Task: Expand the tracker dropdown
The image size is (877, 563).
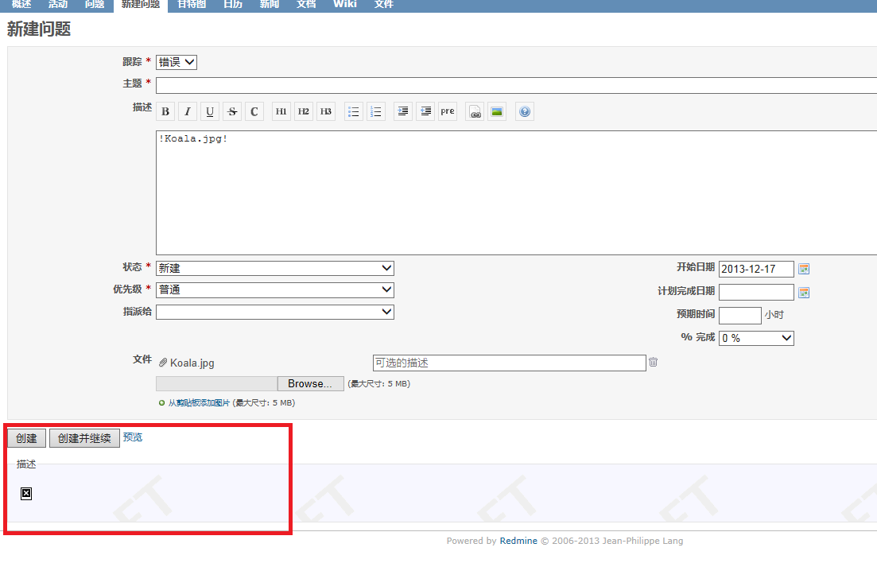Action: 177,62
